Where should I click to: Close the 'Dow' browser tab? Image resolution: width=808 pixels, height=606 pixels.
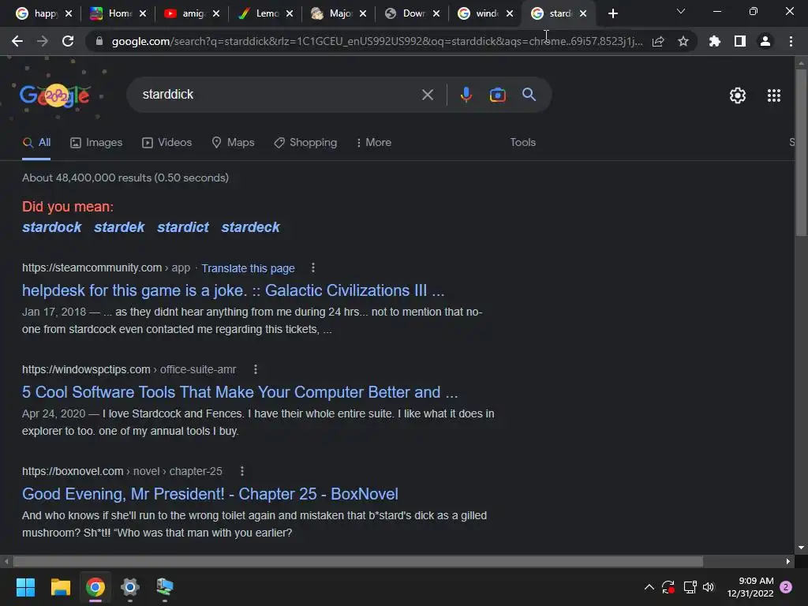[436, 14]
